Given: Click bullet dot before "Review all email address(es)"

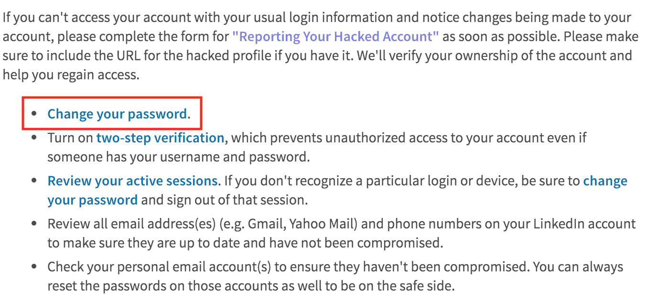Looking at the screenshot, I should (33, 224).
